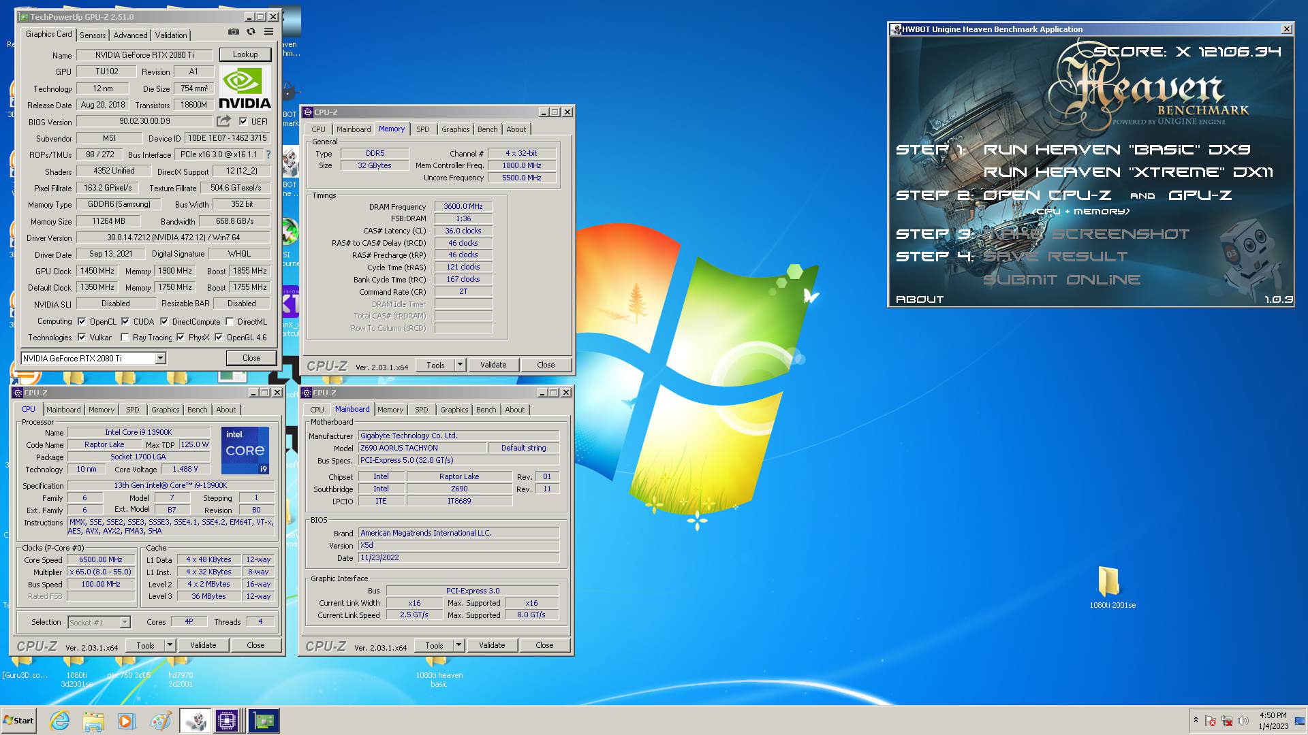Viewport: 1308px width, 735px height.
Task: Click the NVIDIA logo in GPU-Z
Action: (245, 88)
